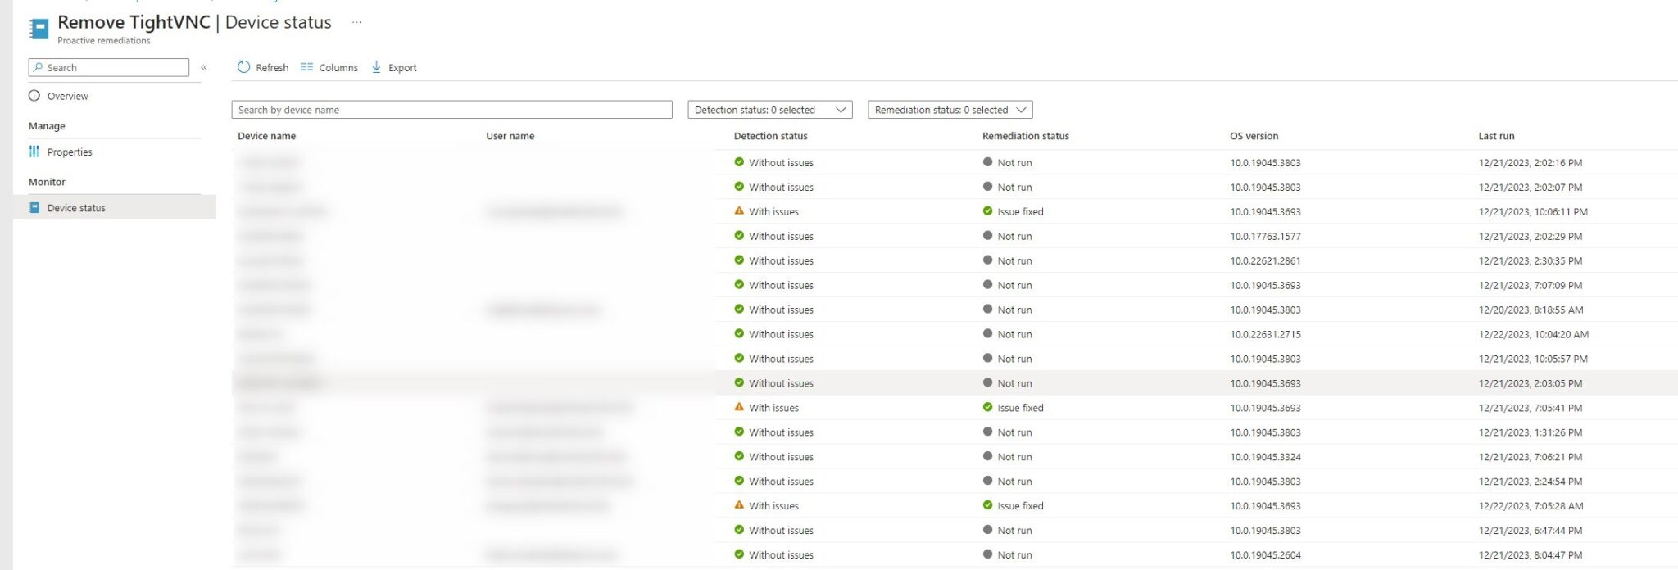Click Not run on the 7:06:21 PM row
This screenshot has width=1678, height=570.
(1014, 456)
